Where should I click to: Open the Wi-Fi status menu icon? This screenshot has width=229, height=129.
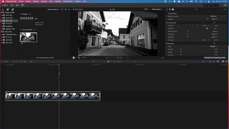(196, 1)
